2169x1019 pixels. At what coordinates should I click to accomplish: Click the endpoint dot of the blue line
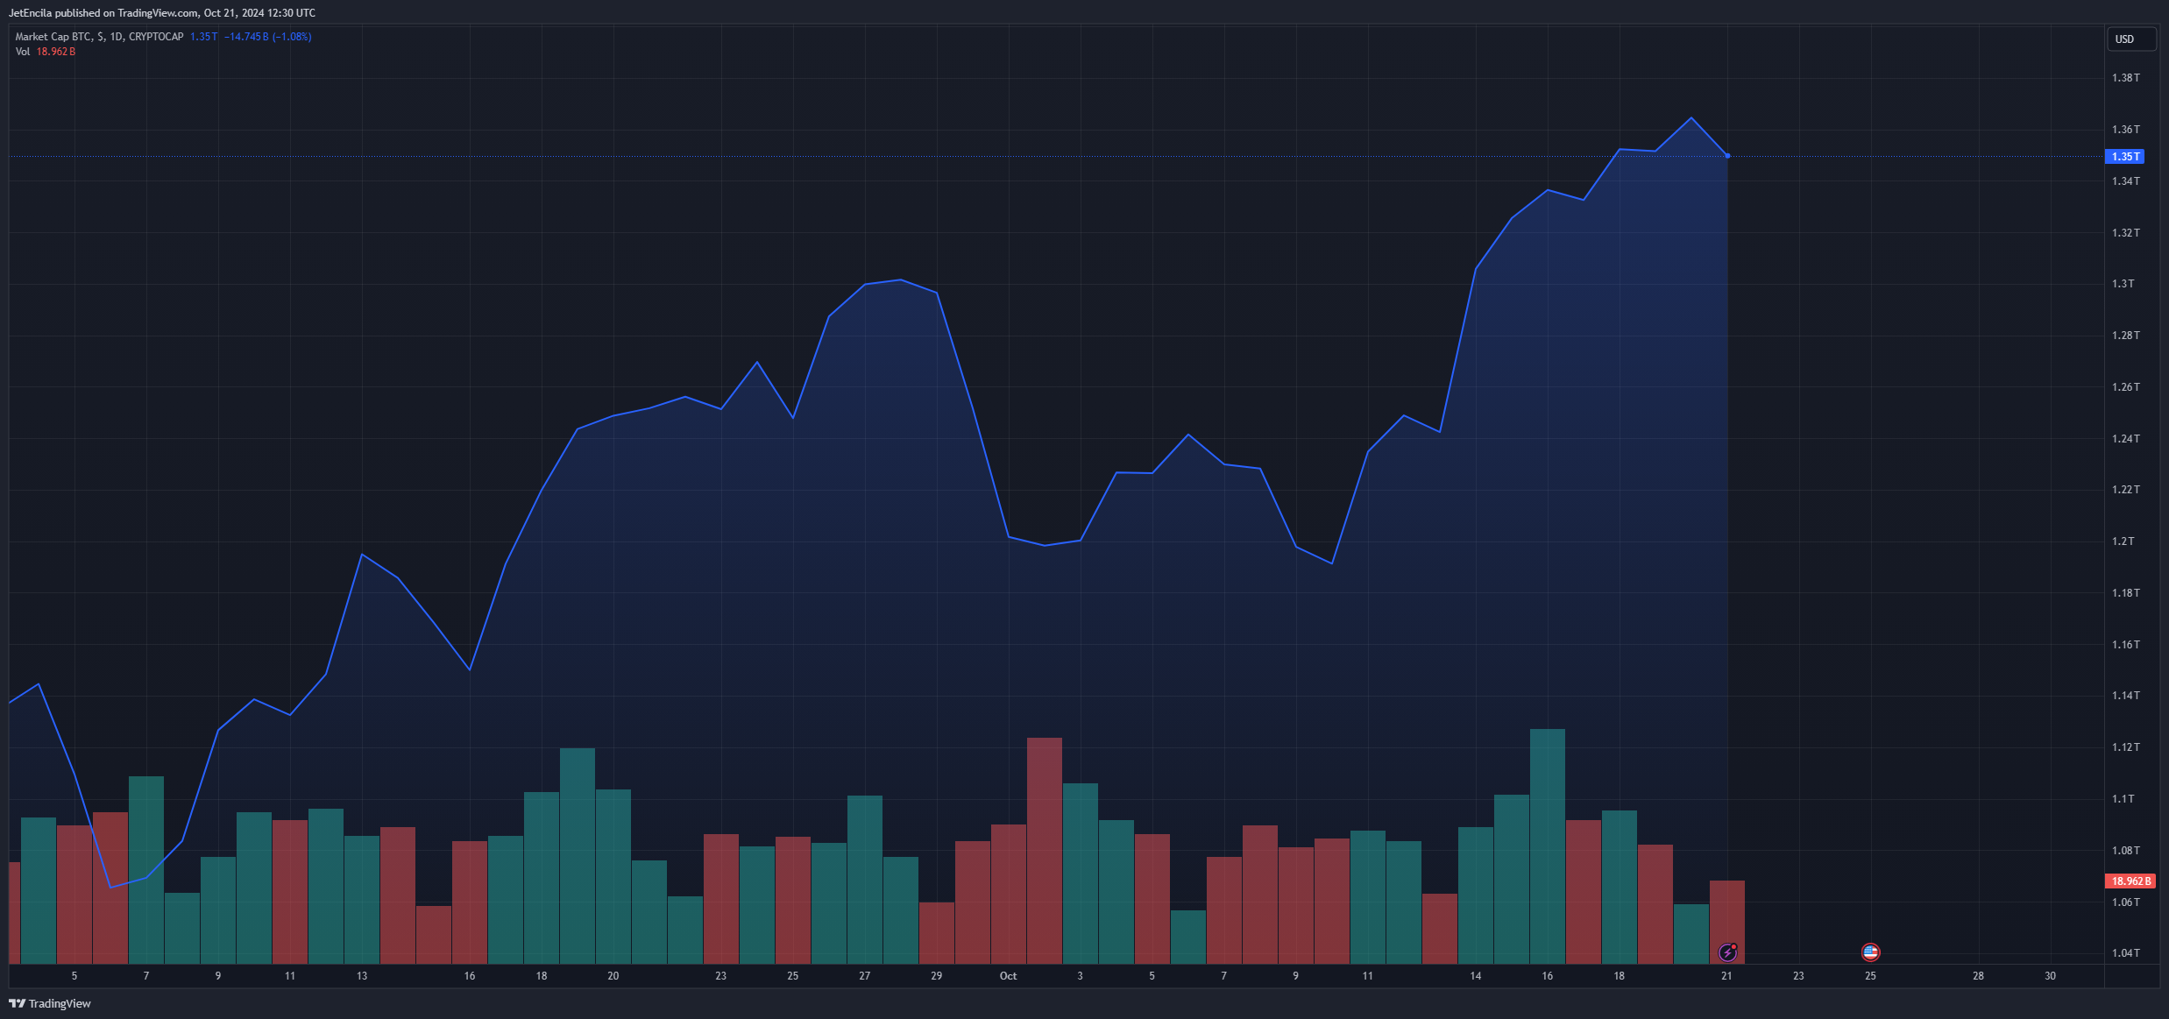pyautogui.click(x=1727, y=156)
